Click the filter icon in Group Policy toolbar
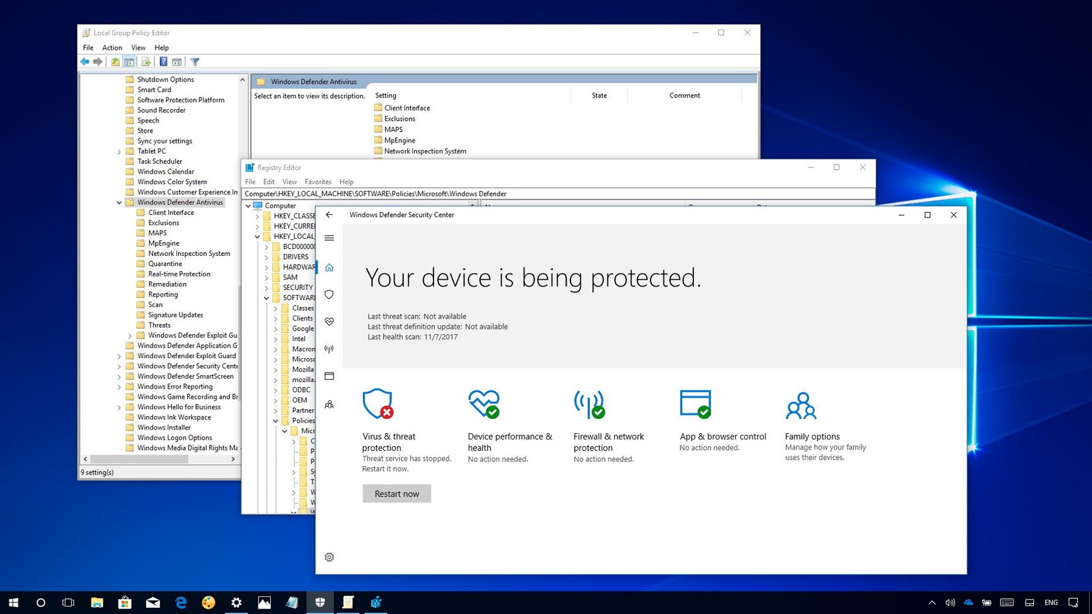The height and width of the screenshot is (614, 1092). click(195, 61)
